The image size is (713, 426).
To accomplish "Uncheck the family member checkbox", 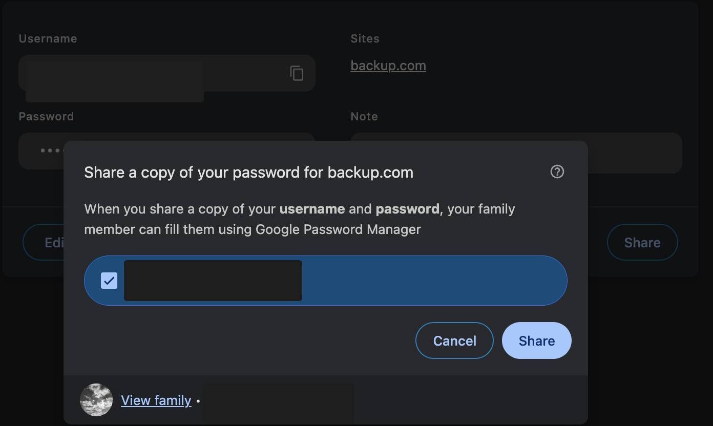I will click(109, 281).
